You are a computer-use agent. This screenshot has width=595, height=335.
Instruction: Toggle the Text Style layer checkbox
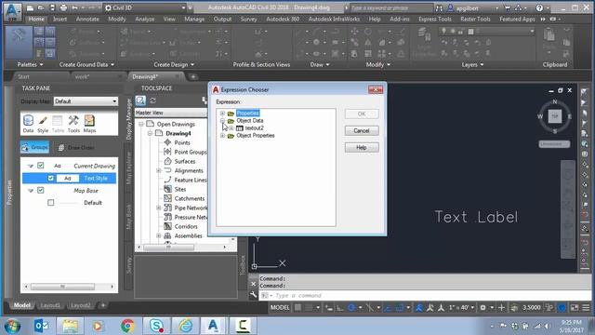pos(50,178)
